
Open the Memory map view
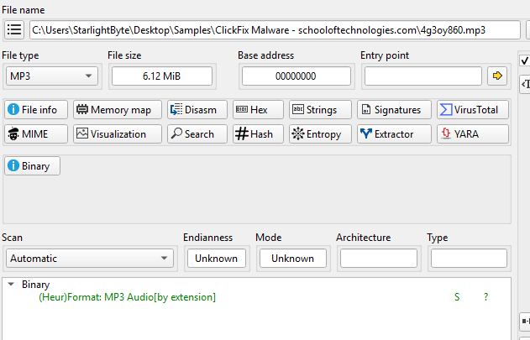(112, 110)
